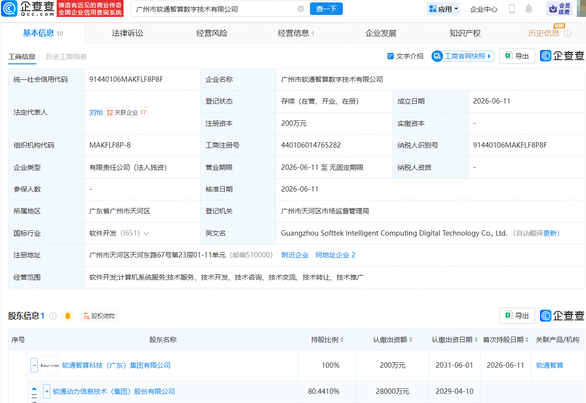Image resolution: width=586 pixels, height=403 pixels.
Task: Click 工商注册号 440106014765282 value
Action: pos(311,145)
